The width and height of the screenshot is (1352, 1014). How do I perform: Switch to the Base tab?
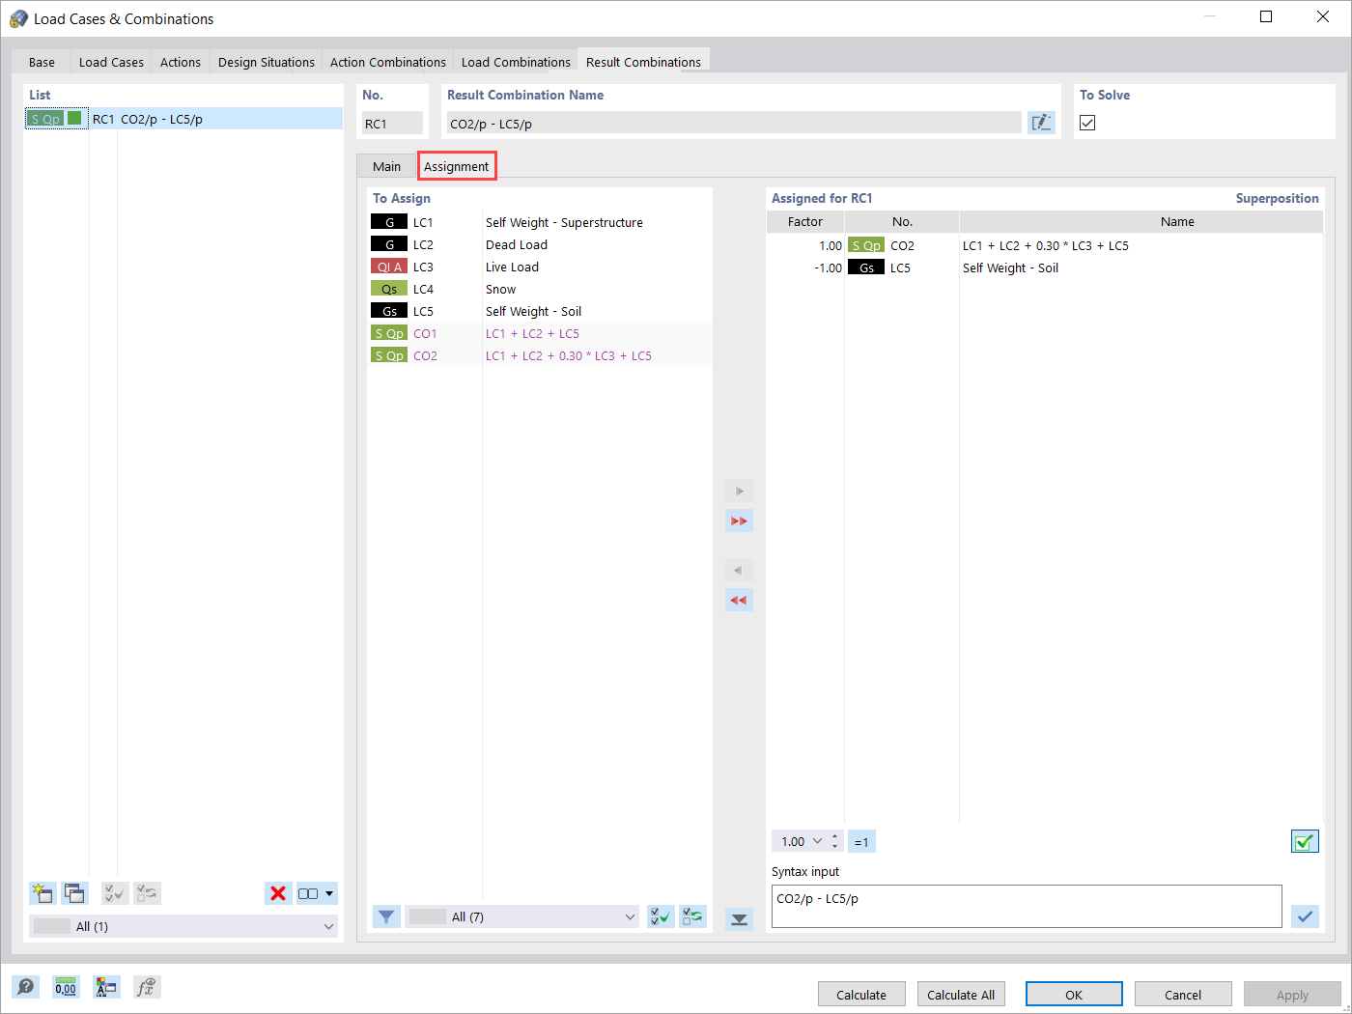(42, 62)
